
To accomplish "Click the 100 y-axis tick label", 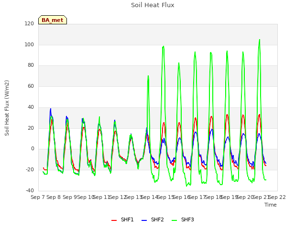I will tap(29, 44).
